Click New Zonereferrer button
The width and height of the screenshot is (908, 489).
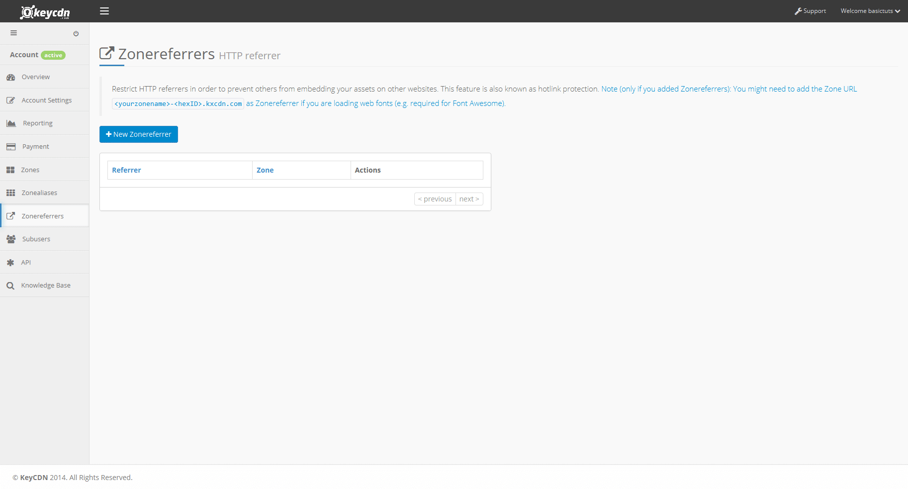(x=139, y=134)
